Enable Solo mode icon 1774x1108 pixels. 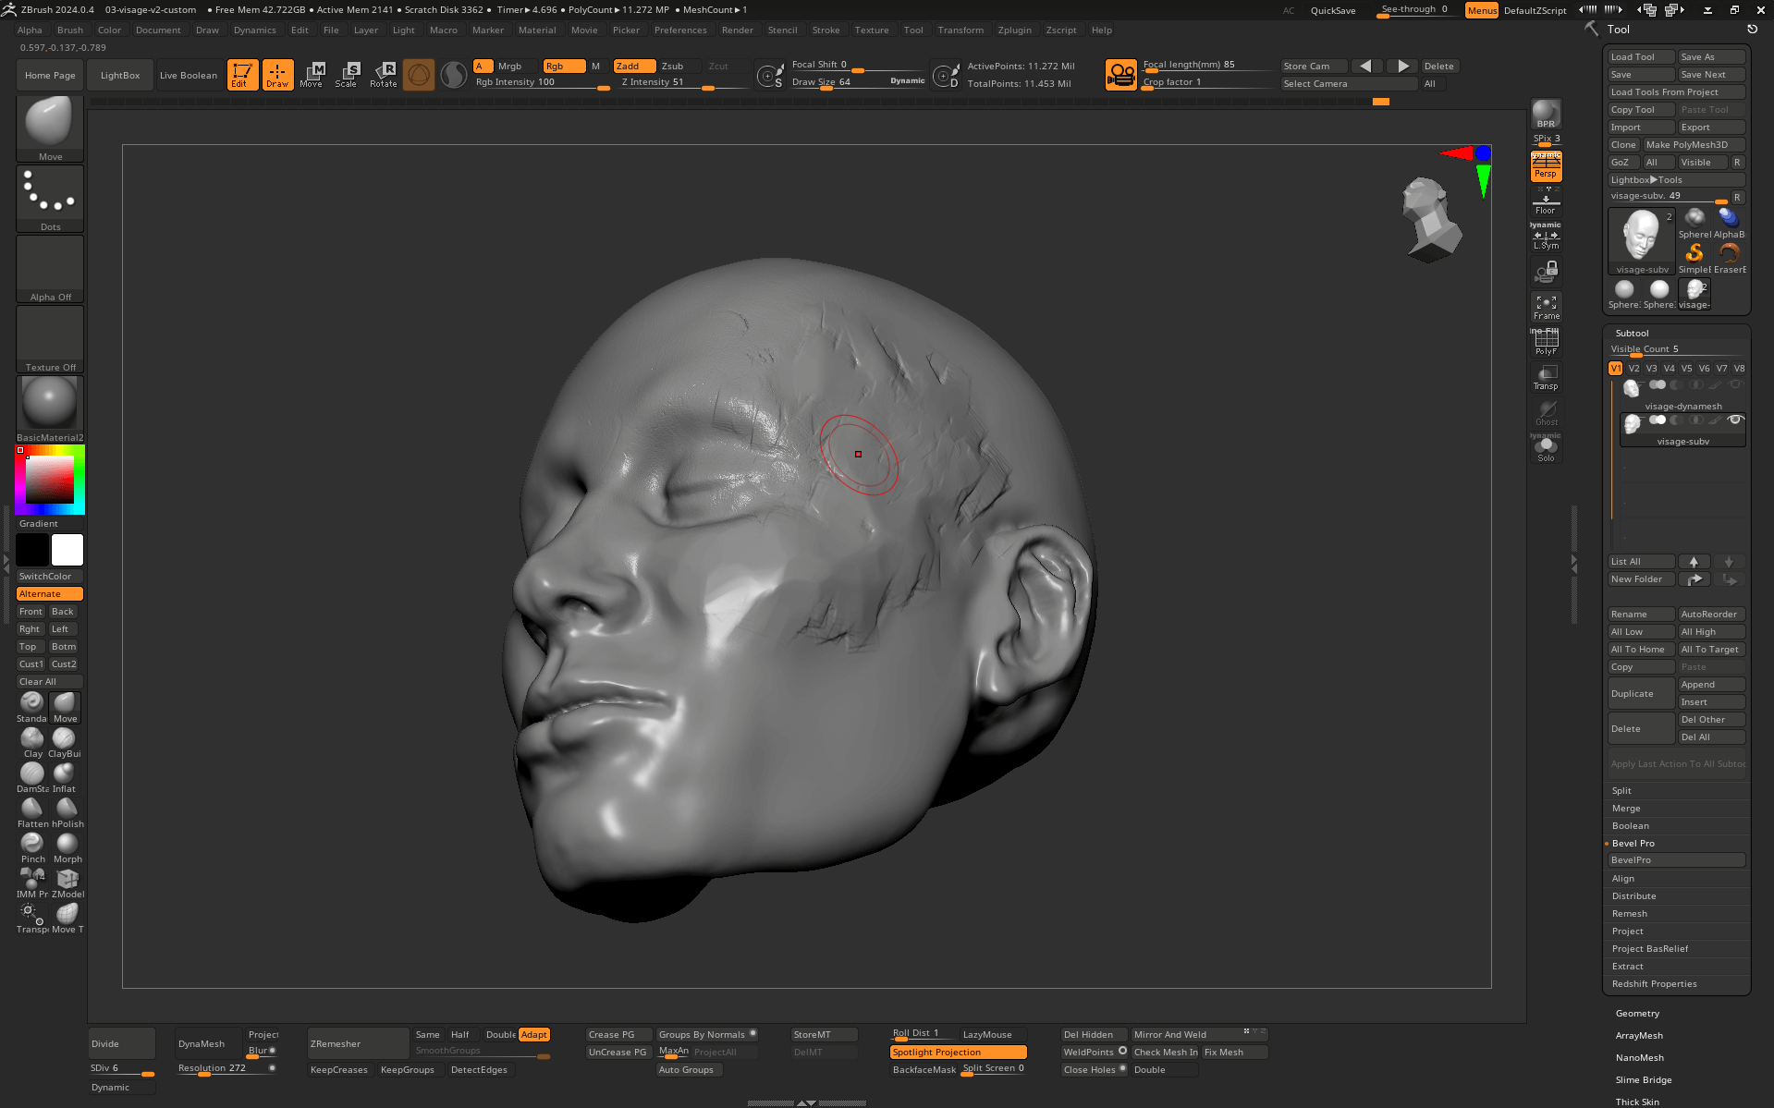pyautogui.click(x=1546, y=449)
